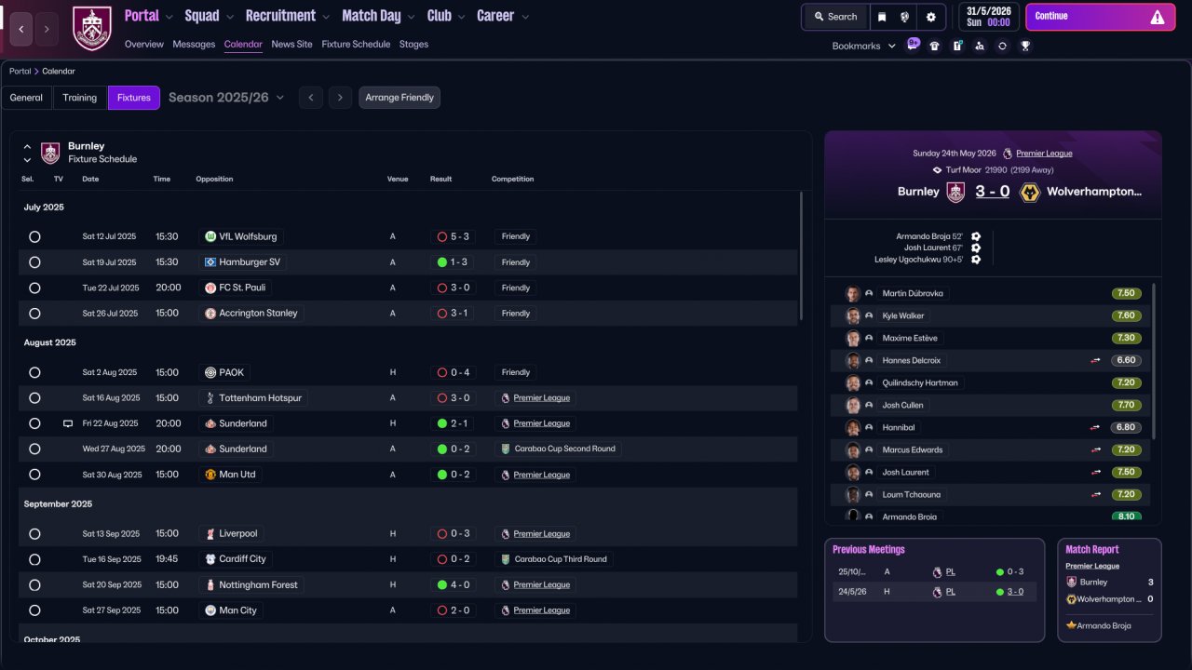Open the trophy shortcut icon
1192x670 pixels.
pyautogui.click(x=1025, y=46)
